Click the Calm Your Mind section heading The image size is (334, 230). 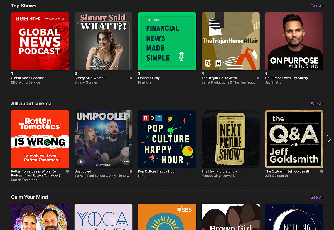pyautogui.click(x=30, y=197)
